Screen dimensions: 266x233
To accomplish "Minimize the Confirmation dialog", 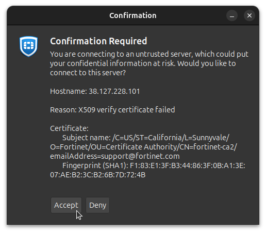I will (232, 15).
